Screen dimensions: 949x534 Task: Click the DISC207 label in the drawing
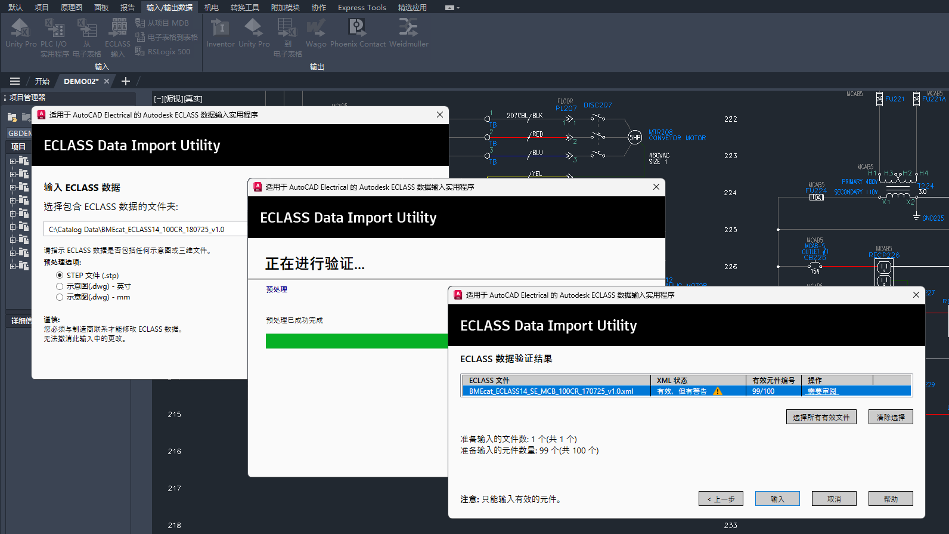pyautogui.click(x=597, y=105)
